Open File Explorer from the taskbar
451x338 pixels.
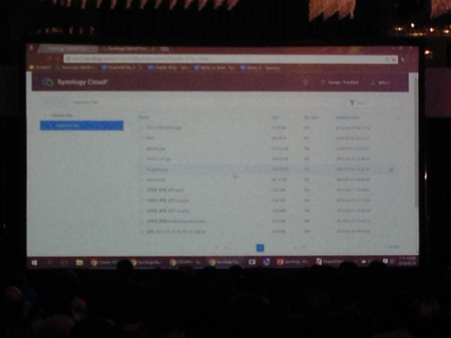(80, 262)
